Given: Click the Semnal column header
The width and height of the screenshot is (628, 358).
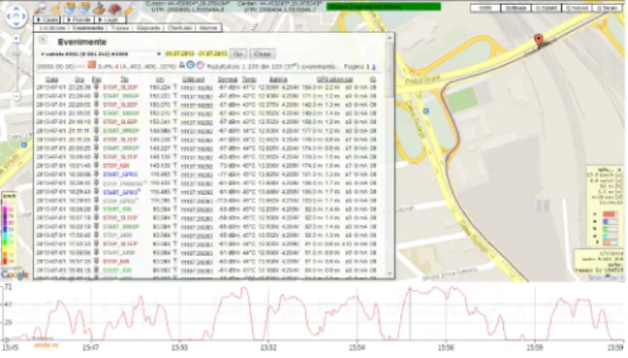Looking at the screenshot, I should pyautogui.click(x=227, y=79).
